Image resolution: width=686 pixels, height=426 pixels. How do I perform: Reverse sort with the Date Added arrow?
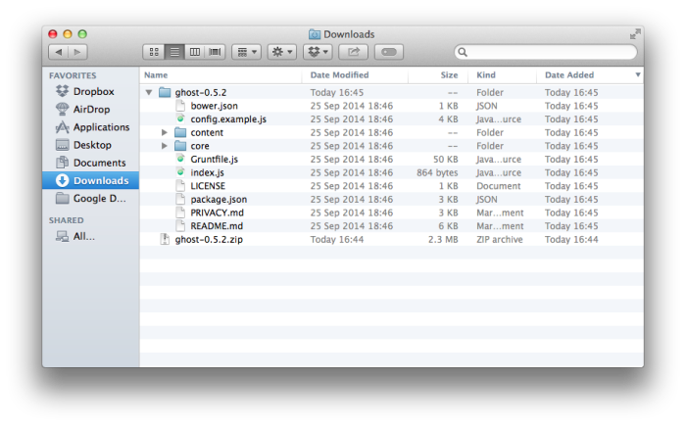point(638,74)
